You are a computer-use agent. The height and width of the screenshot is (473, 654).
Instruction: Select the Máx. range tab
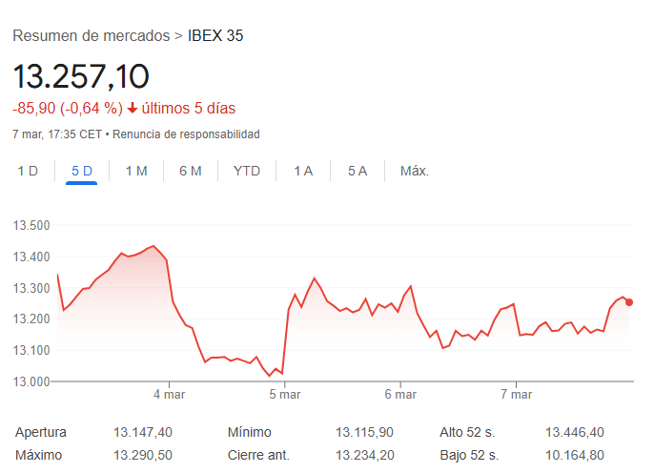(415, 172)
